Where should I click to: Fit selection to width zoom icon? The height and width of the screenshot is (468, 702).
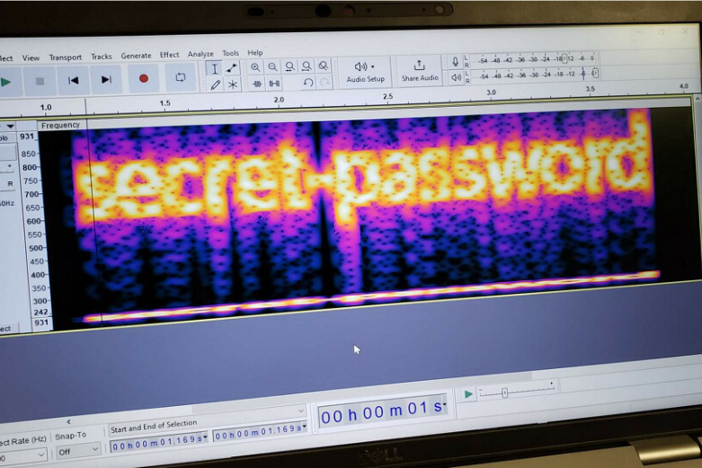click(289, 66)
